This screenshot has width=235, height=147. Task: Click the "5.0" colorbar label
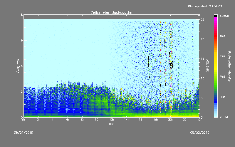click(223, 97)
